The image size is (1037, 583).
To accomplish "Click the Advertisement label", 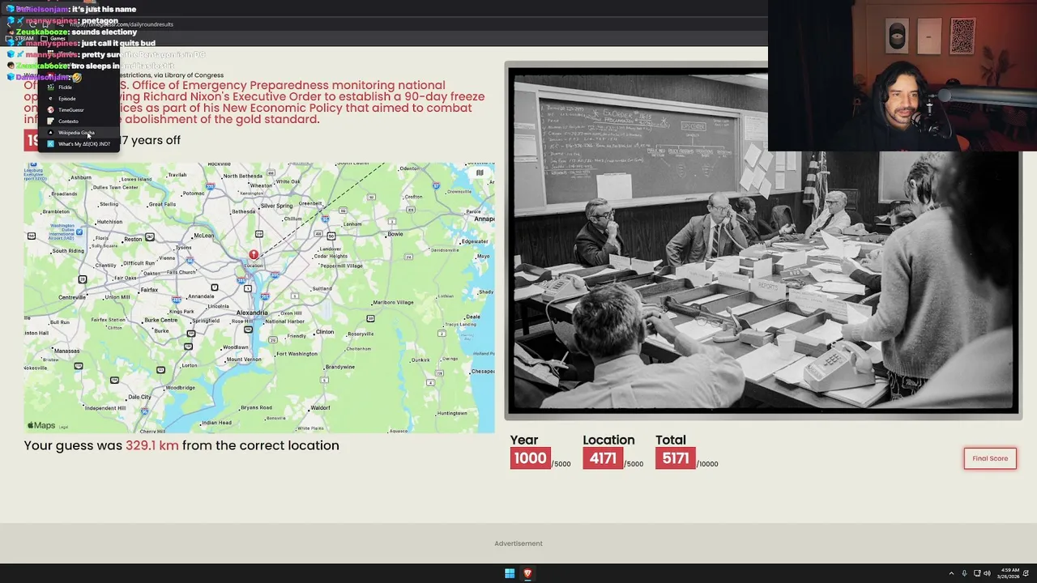I will [x=518, y=543].
